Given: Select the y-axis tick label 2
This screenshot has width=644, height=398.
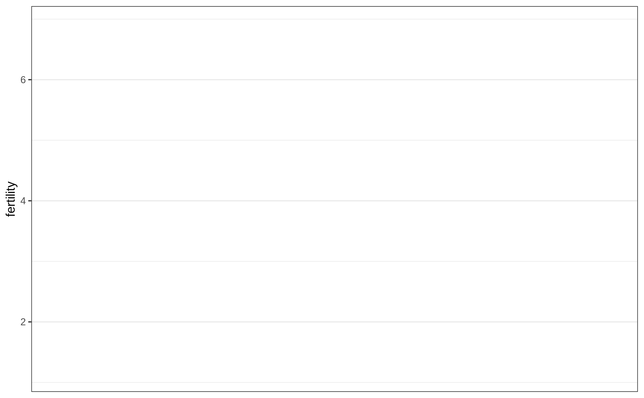Looking at the screenshot, I should (x=23, y=322).
